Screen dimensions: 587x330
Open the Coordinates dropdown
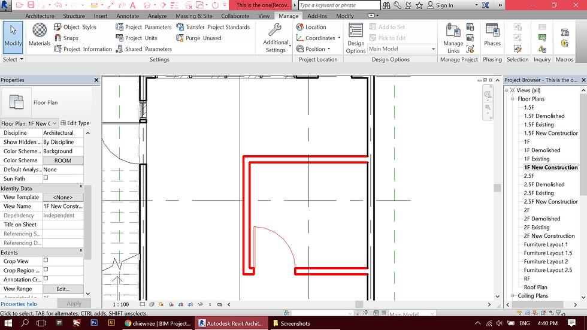tap(319, 38)
